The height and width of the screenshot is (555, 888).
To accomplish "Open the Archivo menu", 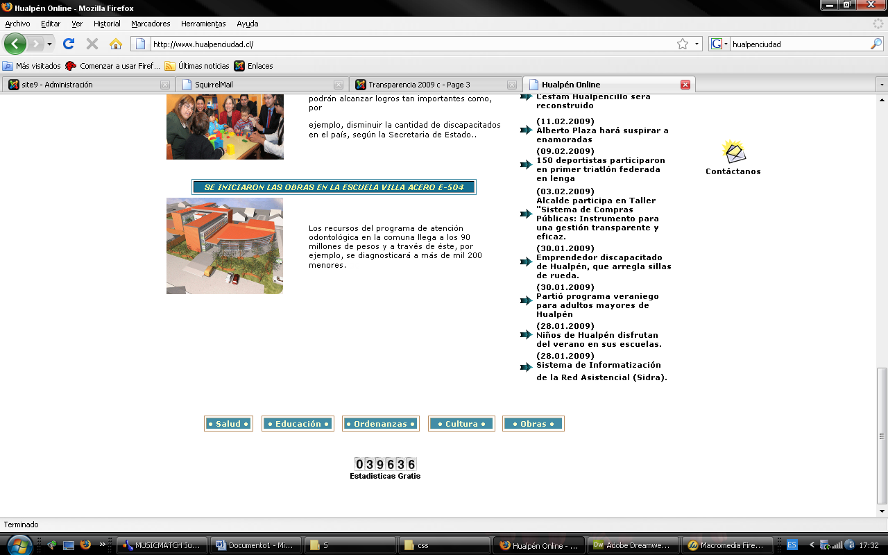I will coord(17,24).
